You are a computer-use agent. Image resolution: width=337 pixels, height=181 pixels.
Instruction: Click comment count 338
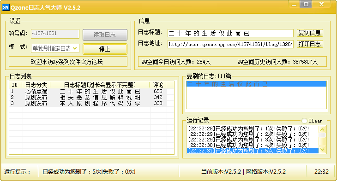point(158,103)
